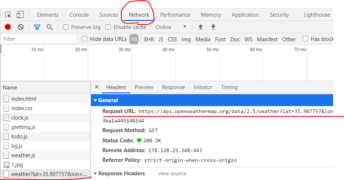Enable the Disable cache checkbox

coord(108,27)
